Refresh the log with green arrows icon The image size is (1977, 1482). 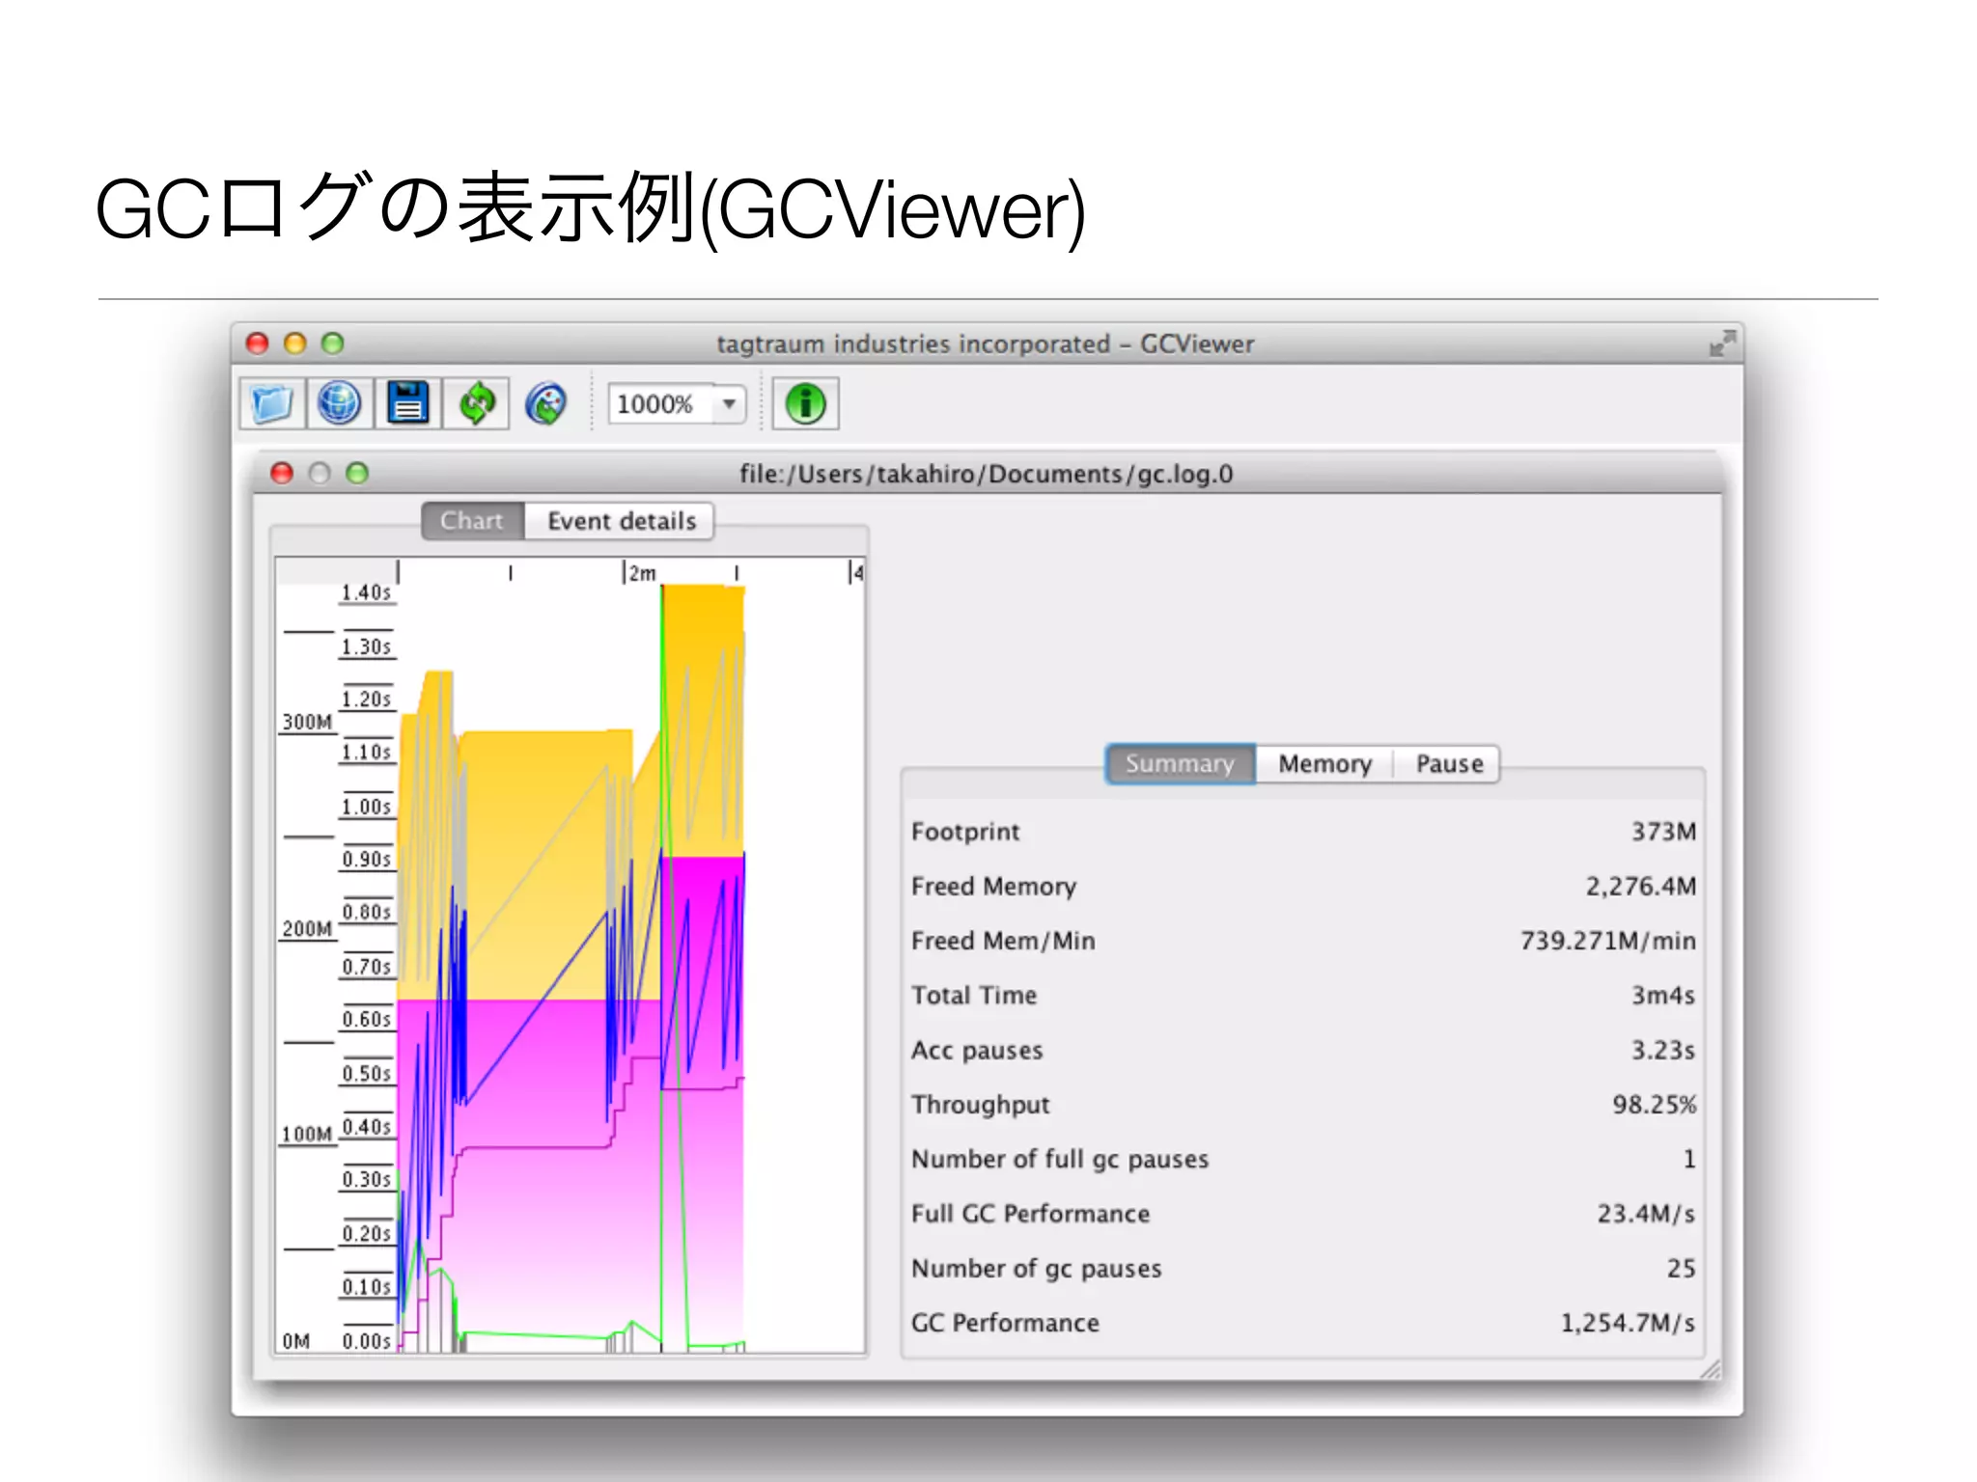pyautogui.click(x=477, y=403)
